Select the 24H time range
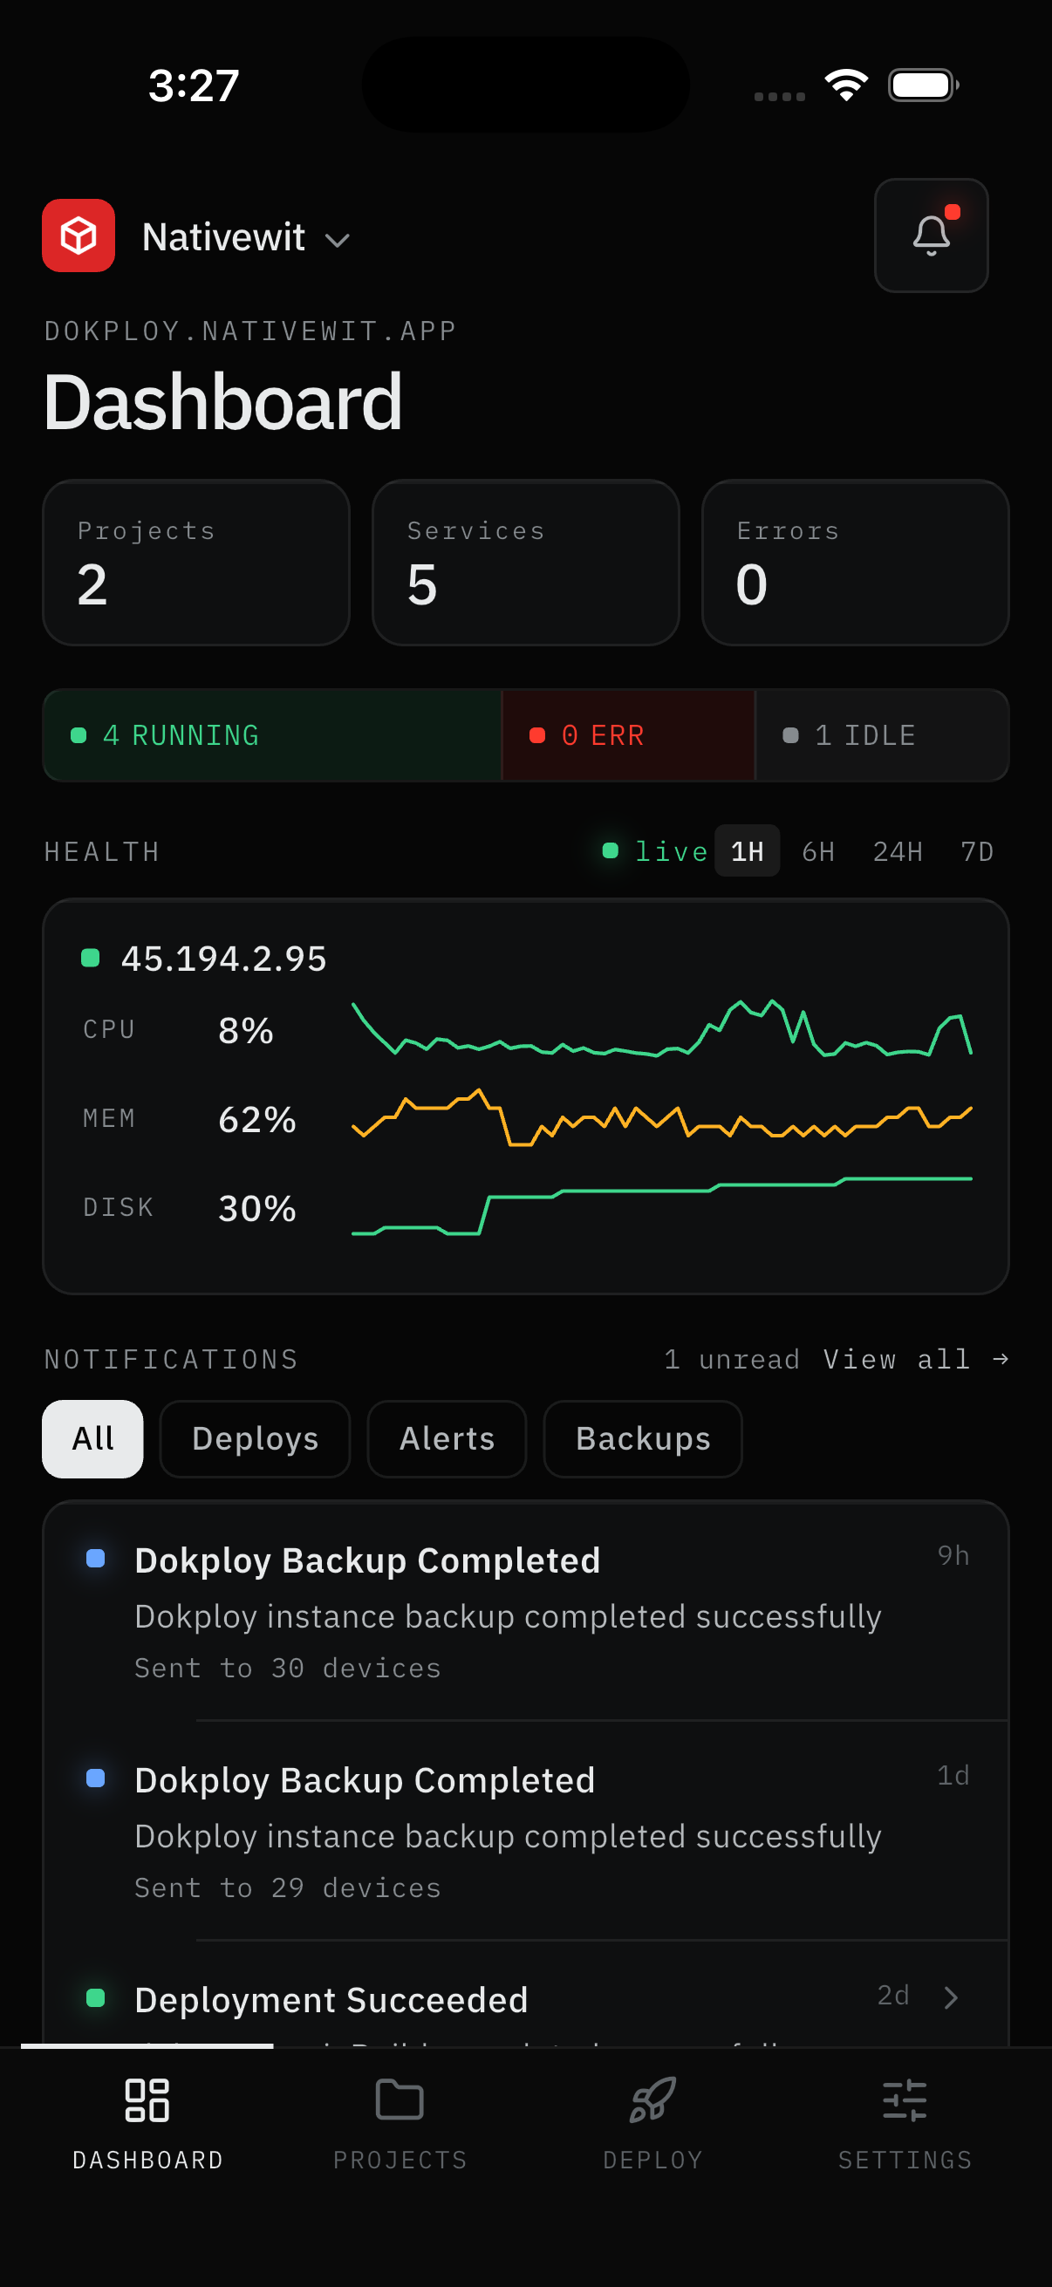 [x=898, y=851]
